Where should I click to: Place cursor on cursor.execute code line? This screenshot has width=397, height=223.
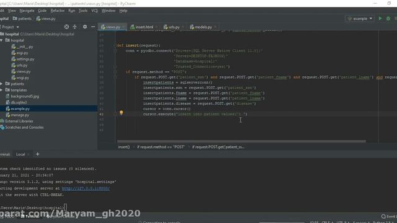(x=195, y=114)
